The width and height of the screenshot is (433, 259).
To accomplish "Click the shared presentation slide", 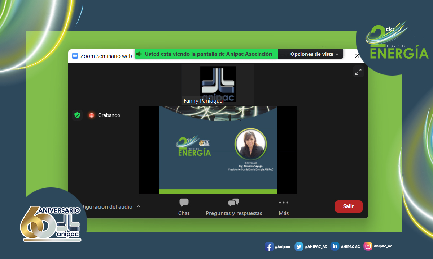I will 218,150.
